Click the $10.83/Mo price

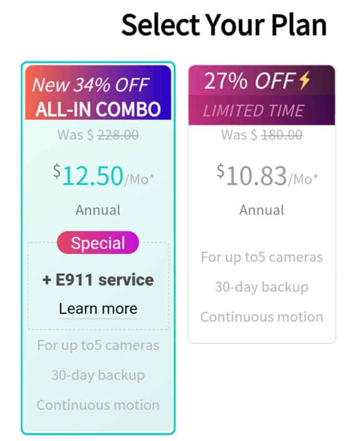(x=267, y=176)
